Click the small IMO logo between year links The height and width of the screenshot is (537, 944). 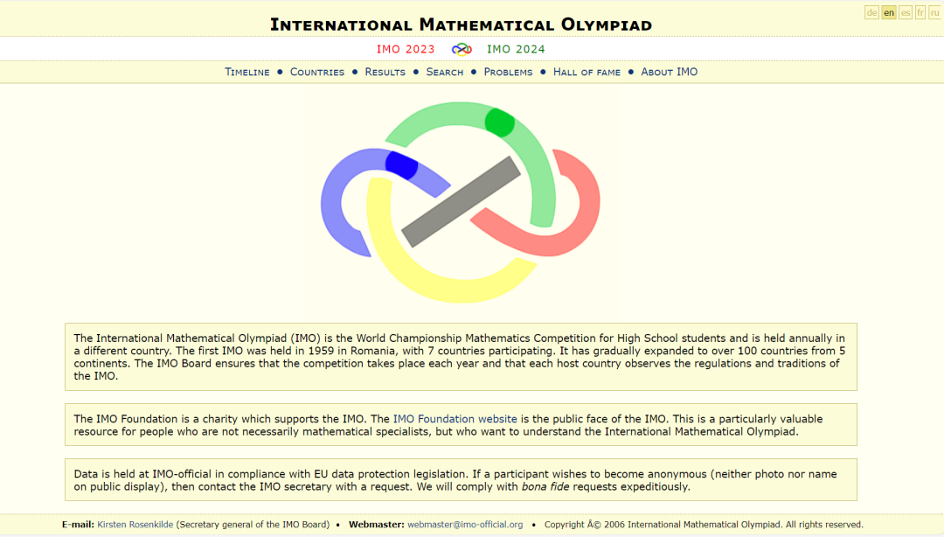click(x=462, y=50)
